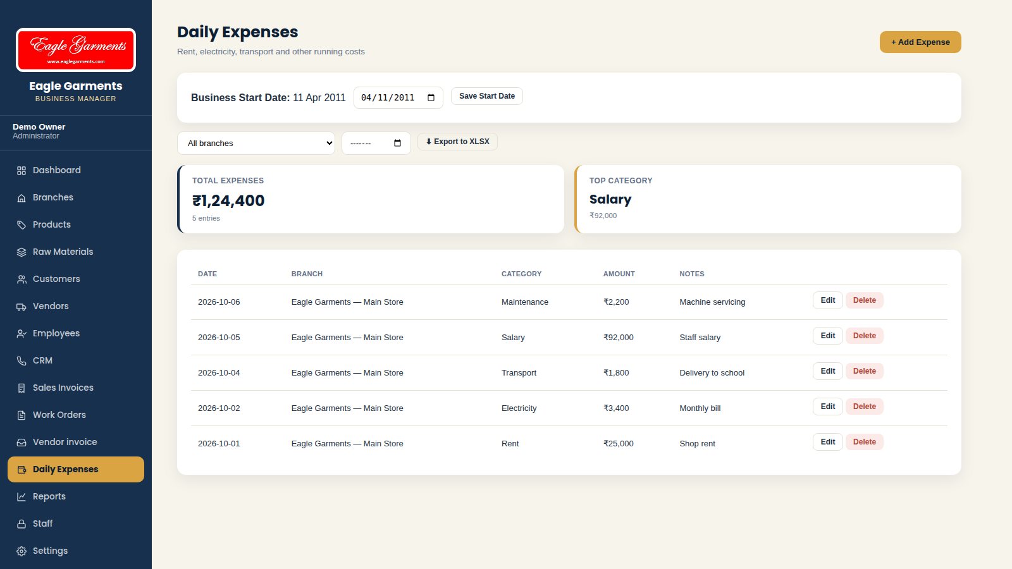Click the CATEGORY column header

coord(522,274)
